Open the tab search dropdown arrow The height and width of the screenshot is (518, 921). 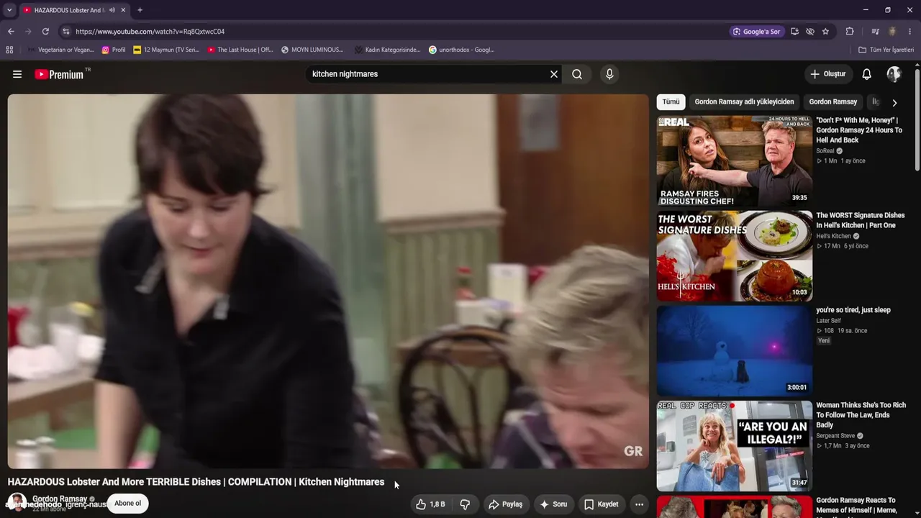pos(9,10)
